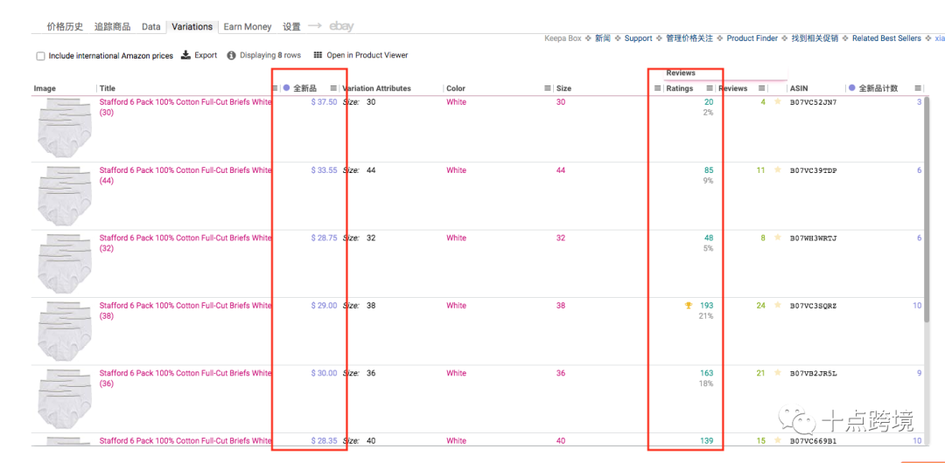Viewport: 945px width, 463px height.
Task: Click product thumbnail for size 38 row
Action: tap(65, 331)
